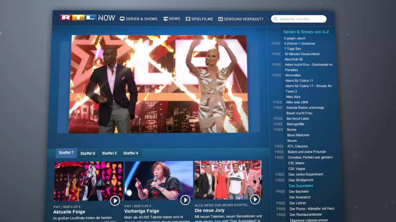Image resolution: width=396 pixels, height=222 pixels.
Task: Open the Vorherige Folge title link
Action: (142, 211)
